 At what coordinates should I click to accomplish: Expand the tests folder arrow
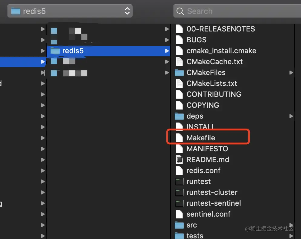291,236
